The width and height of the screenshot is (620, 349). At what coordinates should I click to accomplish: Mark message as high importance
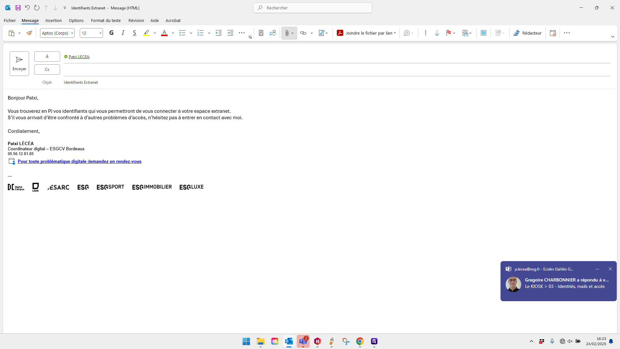[x=426, y=33]
